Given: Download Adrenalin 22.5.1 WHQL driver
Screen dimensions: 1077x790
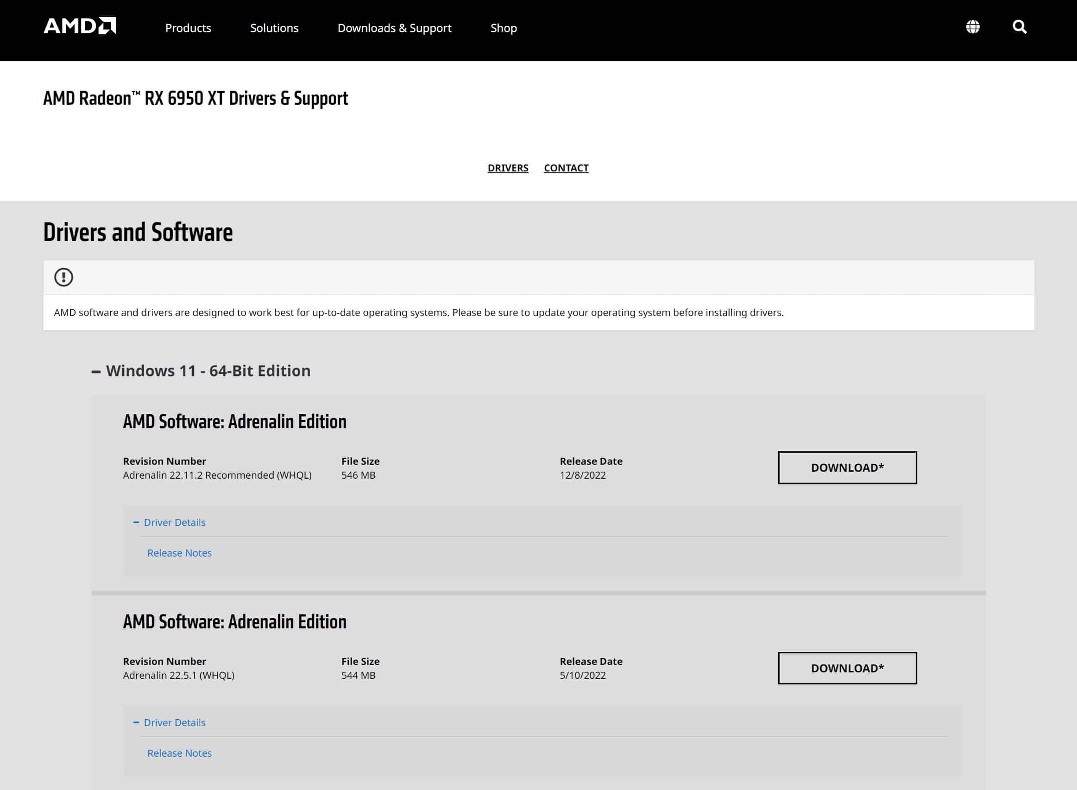Looking at the screenshot, I should point(848,668).
